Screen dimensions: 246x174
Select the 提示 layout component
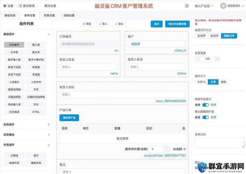(36, 156)
